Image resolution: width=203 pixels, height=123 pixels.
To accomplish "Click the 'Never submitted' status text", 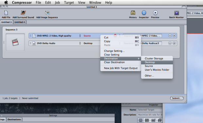I will pyautogui.click(x=30, y=98).
